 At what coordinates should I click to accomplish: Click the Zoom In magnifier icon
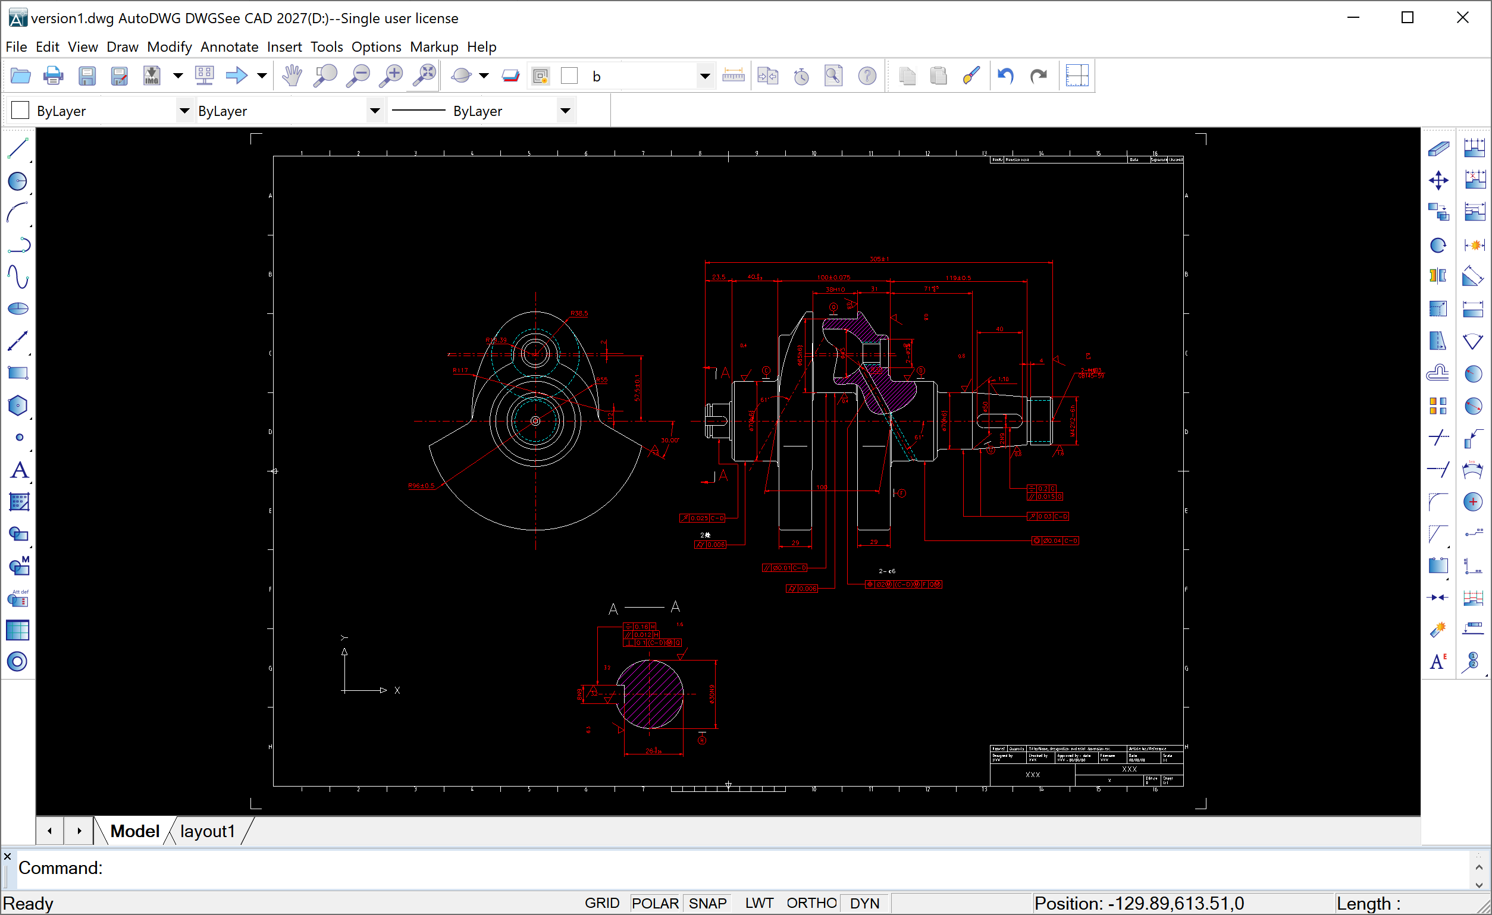391,76
